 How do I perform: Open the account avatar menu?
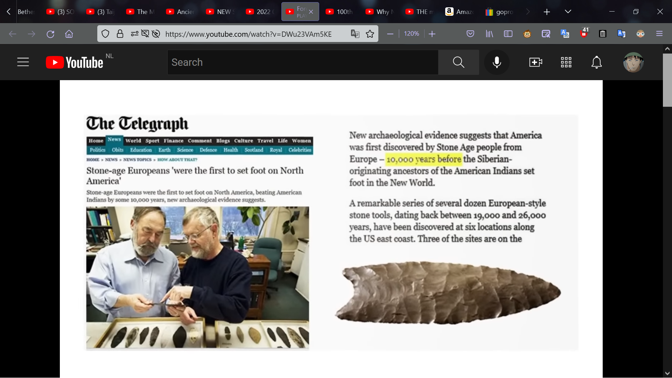pyautogui.click(x=633, y=62)
